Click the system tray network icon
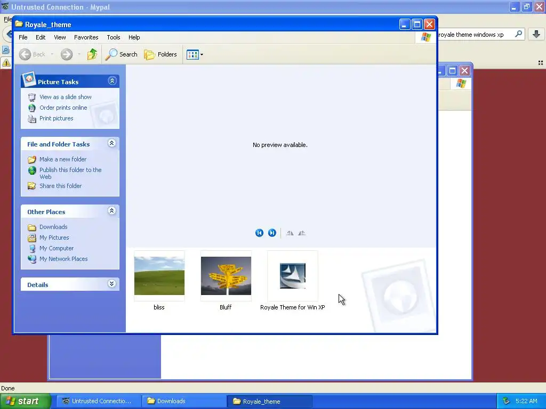 coord(507,402)
